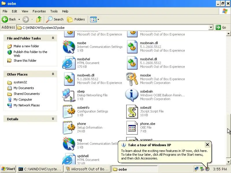Click the Views grid icon
The height and width of the screenshot is (173, 231).
tap(93, 19)
